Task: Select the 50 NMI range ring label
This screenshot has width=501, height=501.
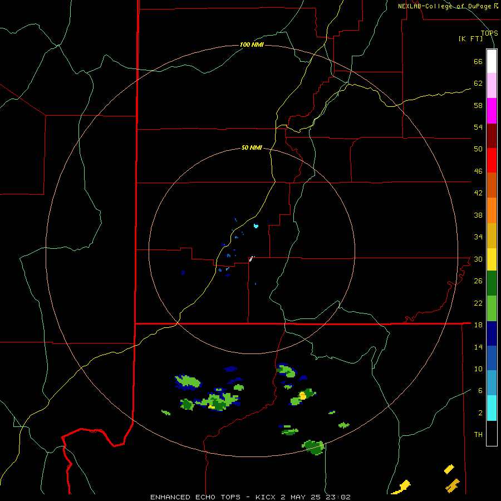Action: tap(252, 148)
